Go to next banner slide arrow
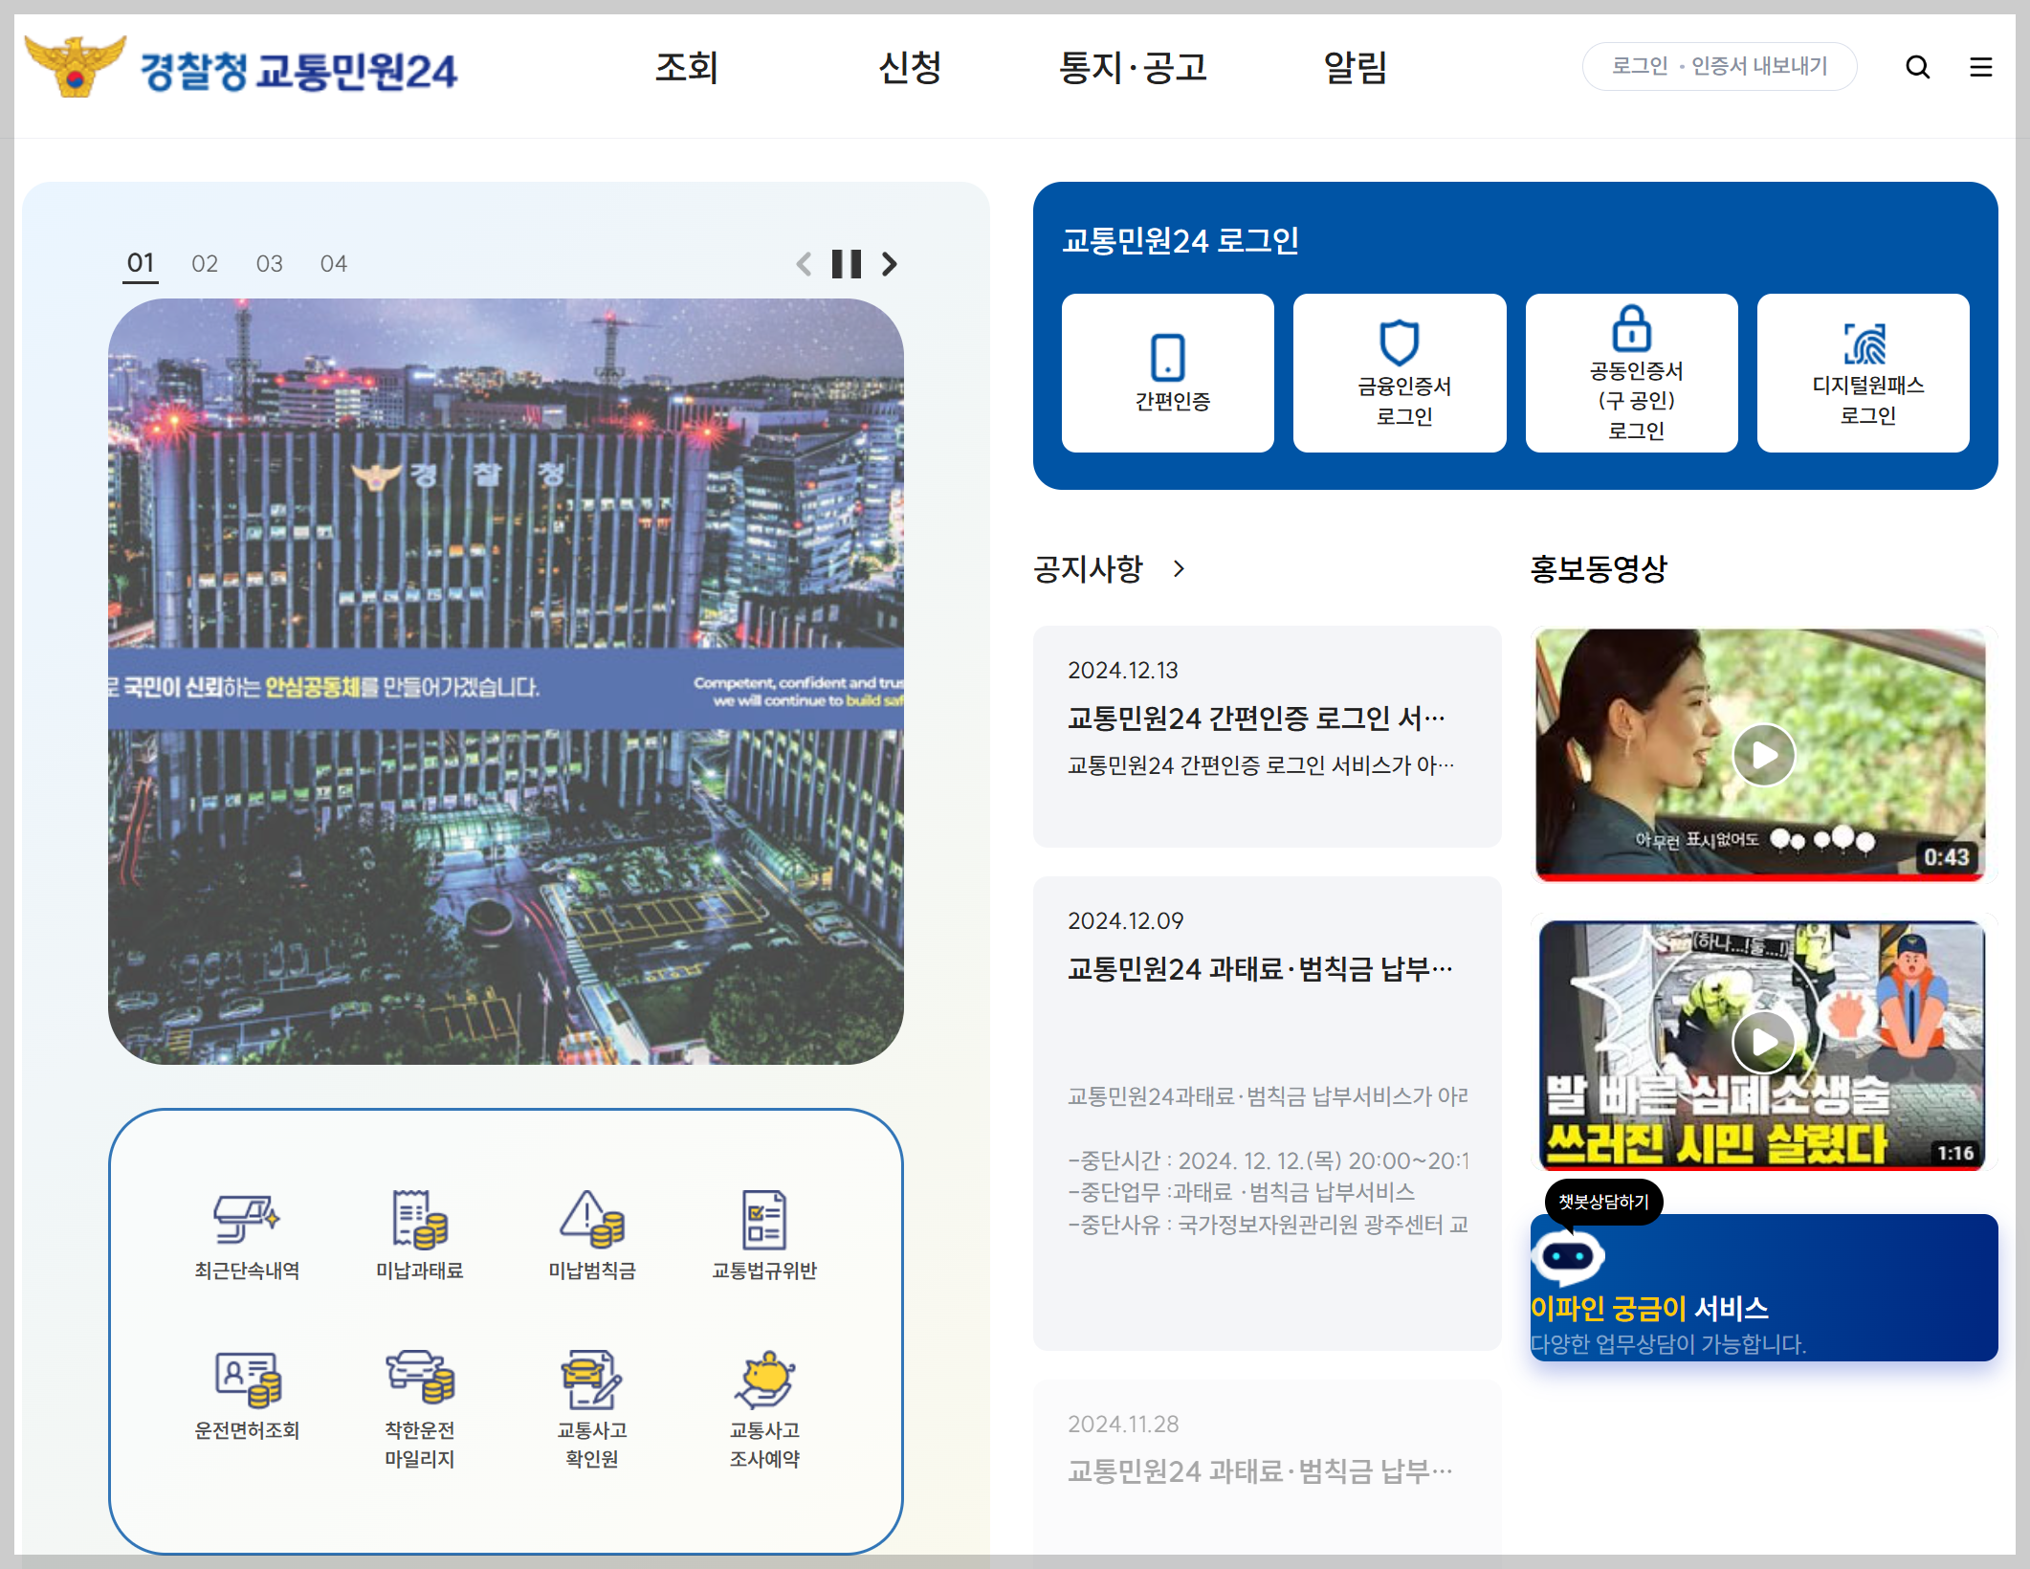 click(x=890, y=264)
